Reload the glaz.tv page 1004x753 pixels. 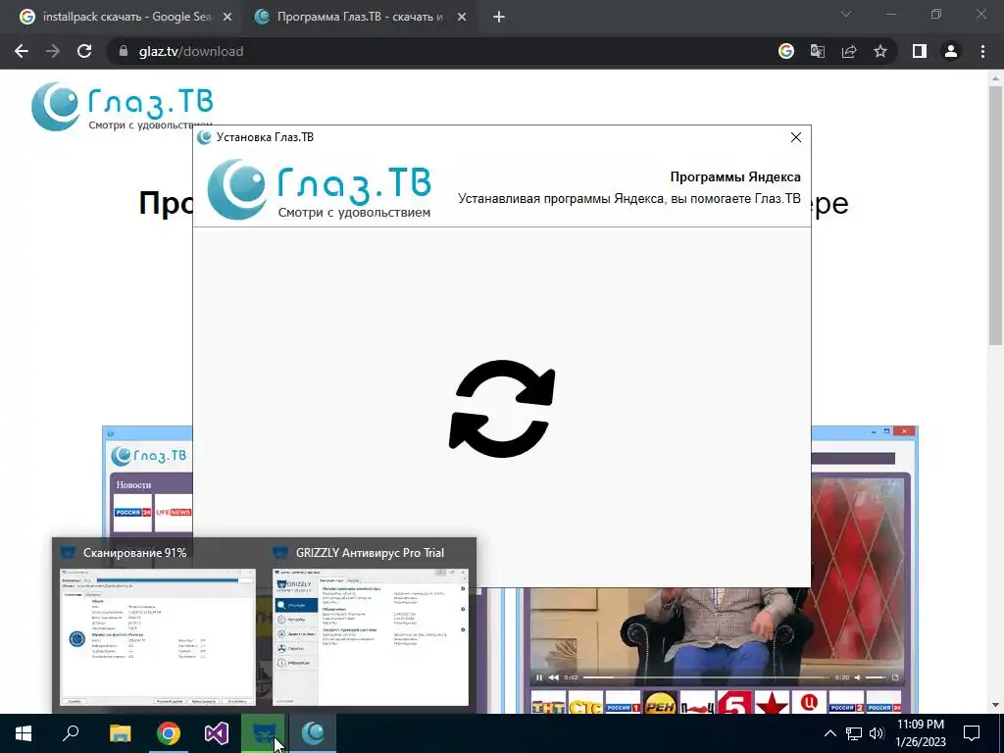(x=84, y=51)
